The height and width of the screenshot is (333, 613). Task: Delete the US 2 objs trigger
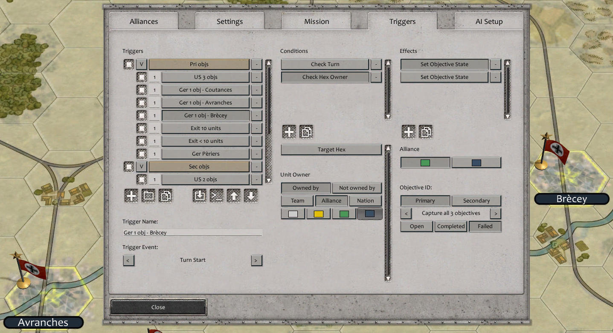click(x=256, y=180)
